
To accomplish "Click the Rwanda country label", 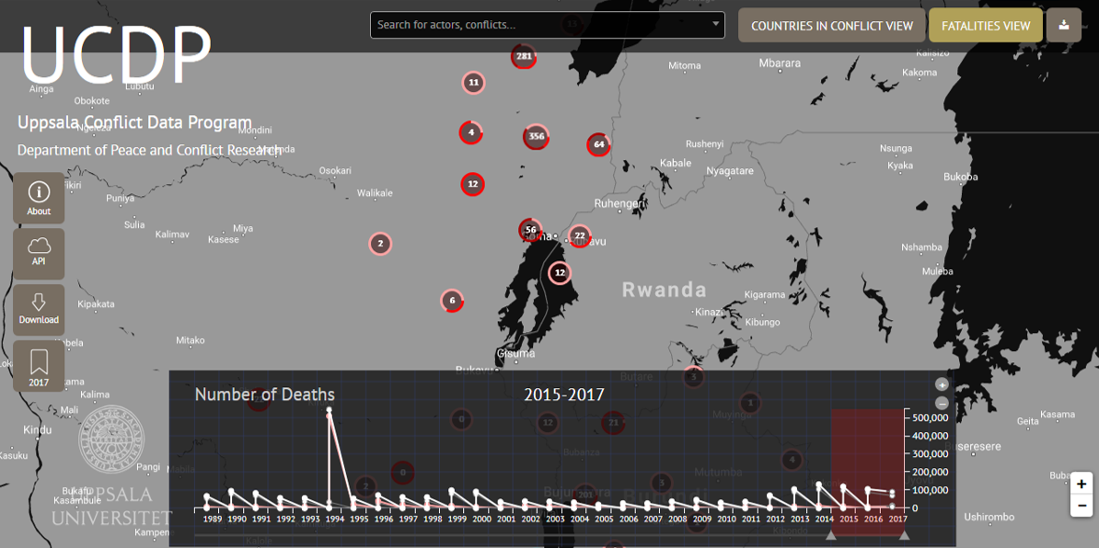I will (665, 289).
